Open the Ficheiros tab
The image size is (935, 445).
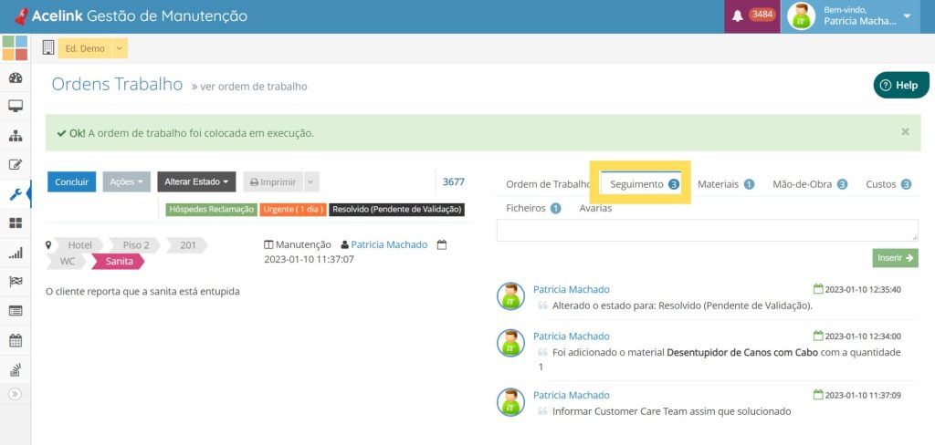[533, 209]
